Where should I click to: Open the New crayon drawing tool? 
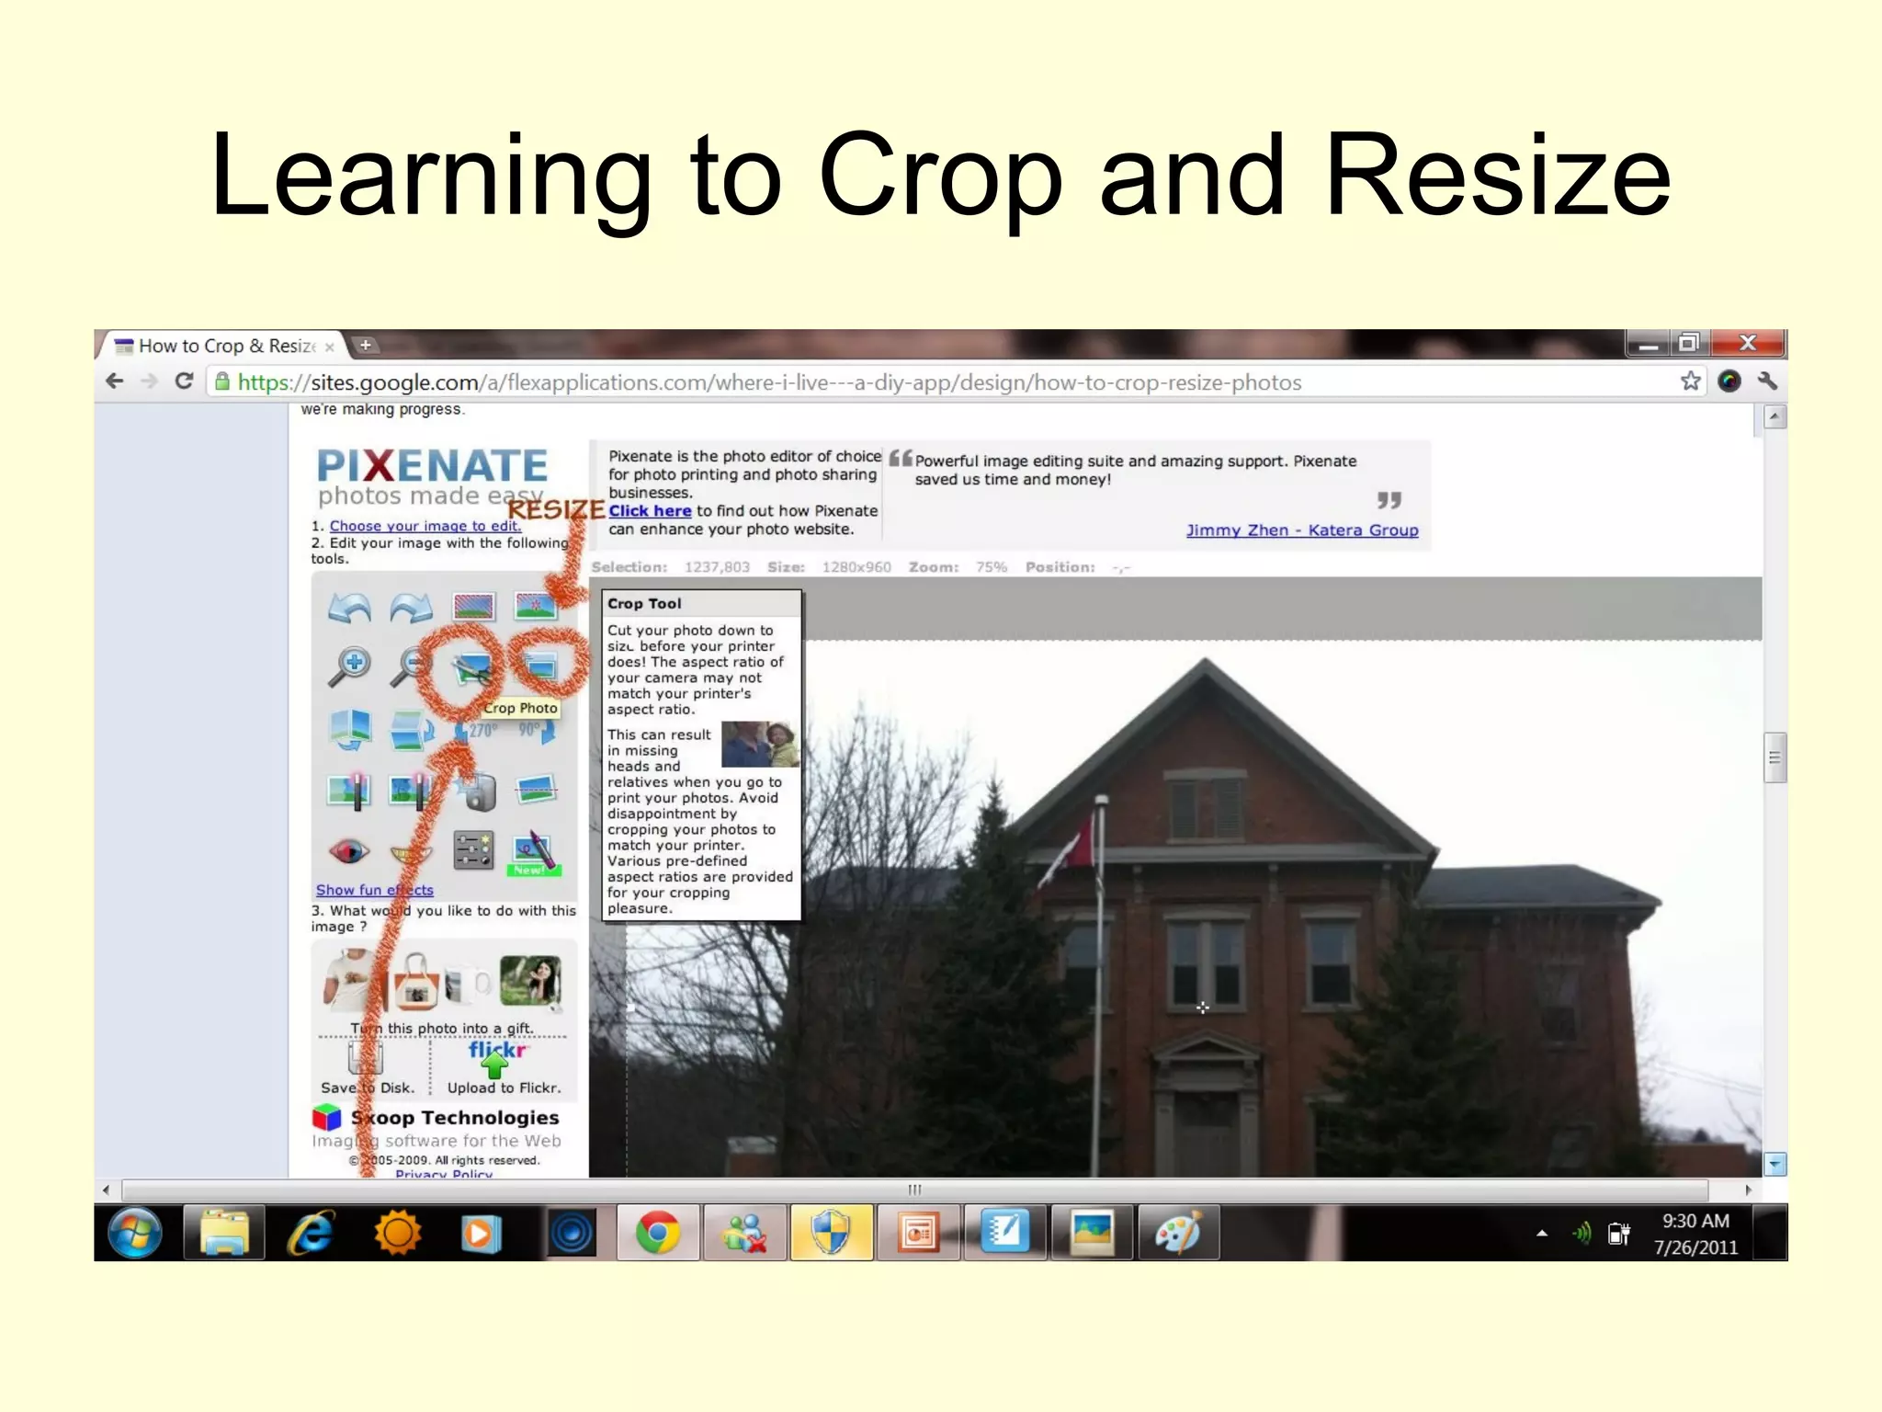534,852
